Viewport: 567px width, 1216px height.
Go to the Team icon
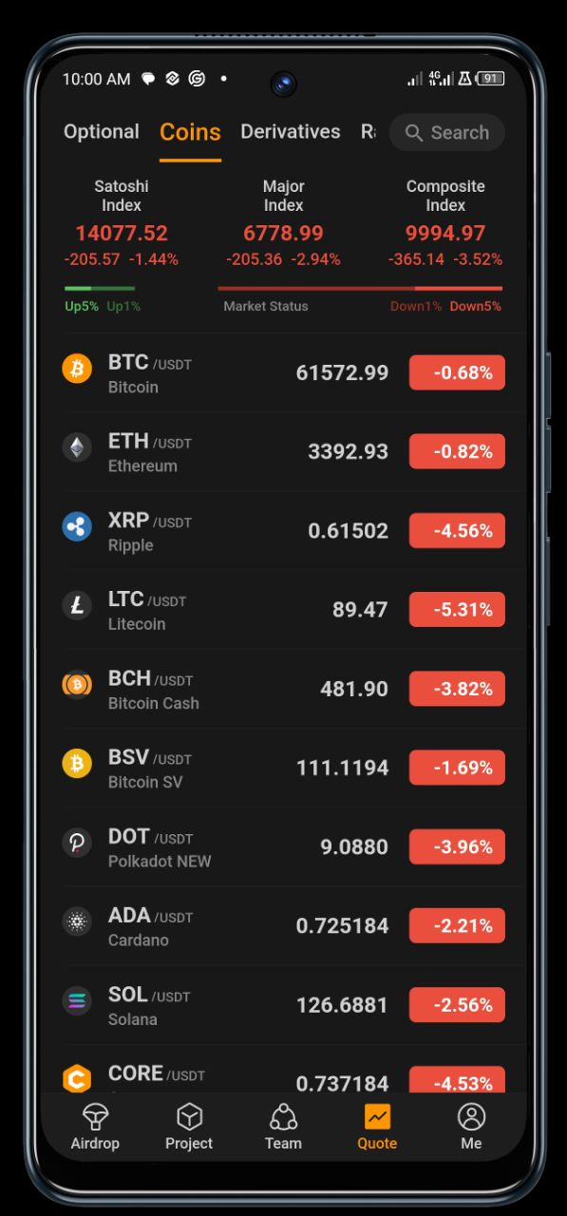coord(283,1116)
